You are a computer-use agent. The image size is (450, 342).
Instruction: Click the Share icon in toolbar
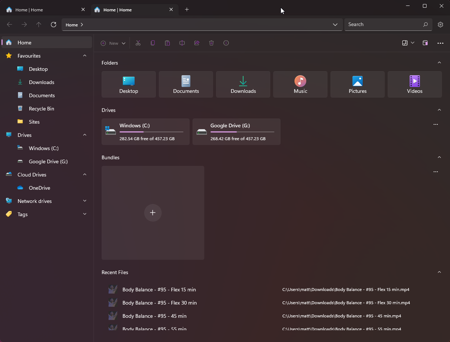coord(197,43)
